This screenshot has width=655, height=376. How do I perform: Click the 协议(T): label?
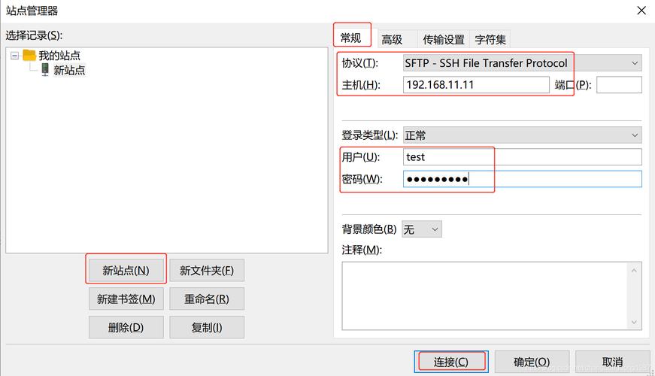coord(359,63)
